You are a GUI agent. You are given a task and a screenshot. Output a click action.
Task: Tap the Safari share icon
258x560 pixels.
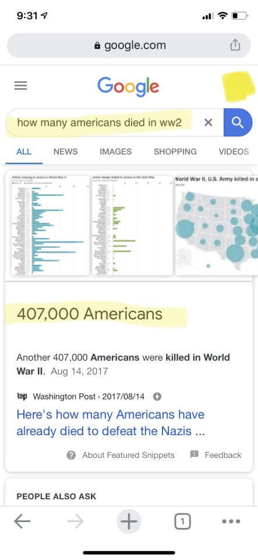pos(235,45)
